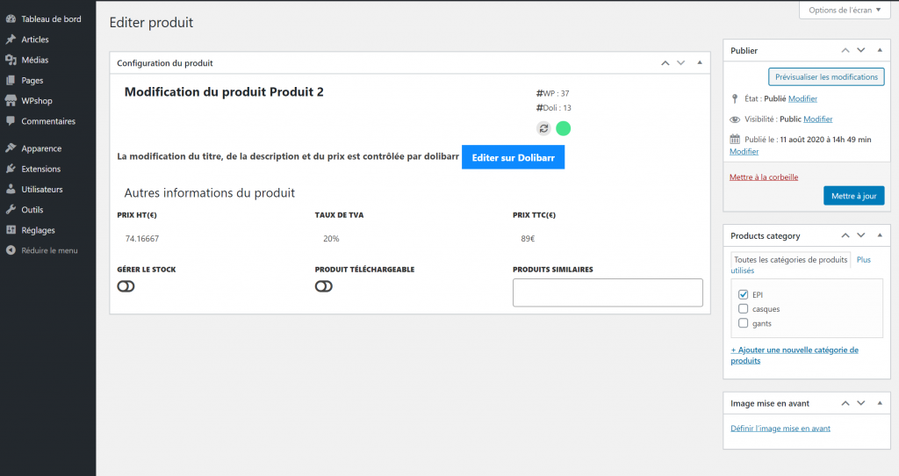Viewport: 899px width, 476px height.
Task: Click Prévisualiser les modifications button
Action: click(x=826, y=77)
